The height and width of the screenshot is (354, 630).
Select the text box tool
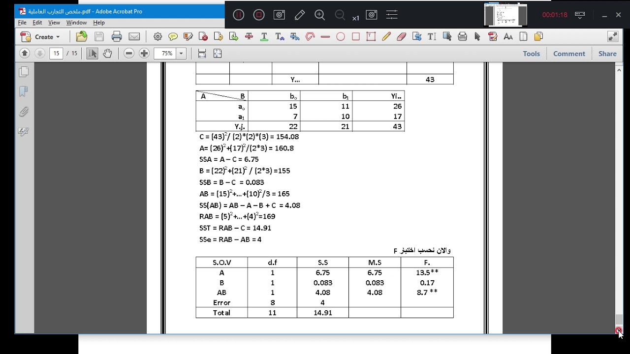[x=371, y=36]
